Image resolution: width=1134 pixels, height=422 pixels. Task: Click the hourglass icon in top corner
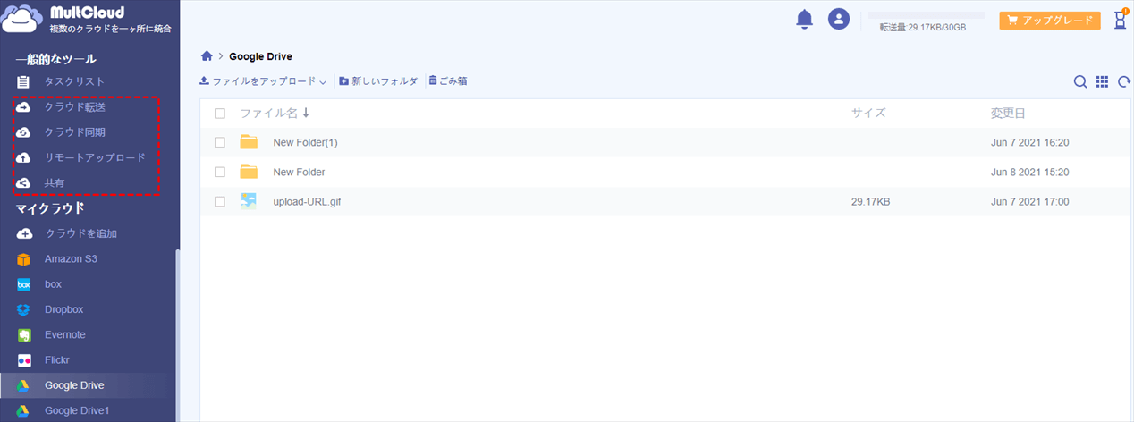tap(1120, 20)
